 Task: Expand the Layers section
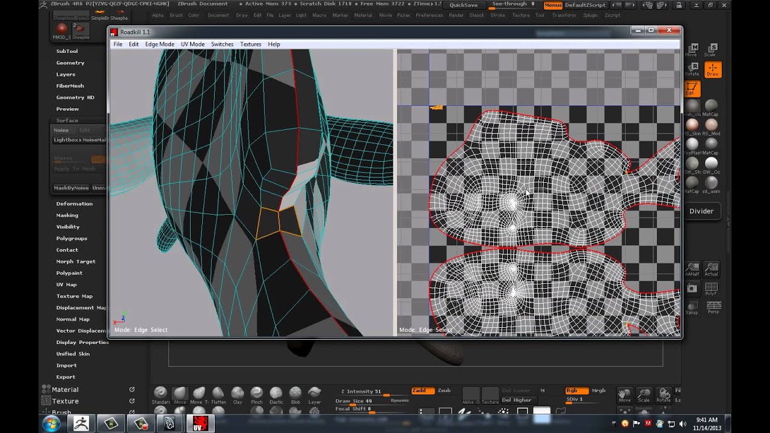(x=66, y=74)
